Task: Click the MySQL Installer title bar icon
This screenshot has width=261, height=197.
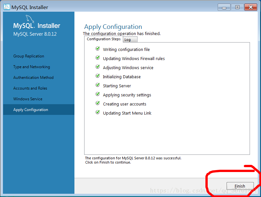Action: point(7,7)
